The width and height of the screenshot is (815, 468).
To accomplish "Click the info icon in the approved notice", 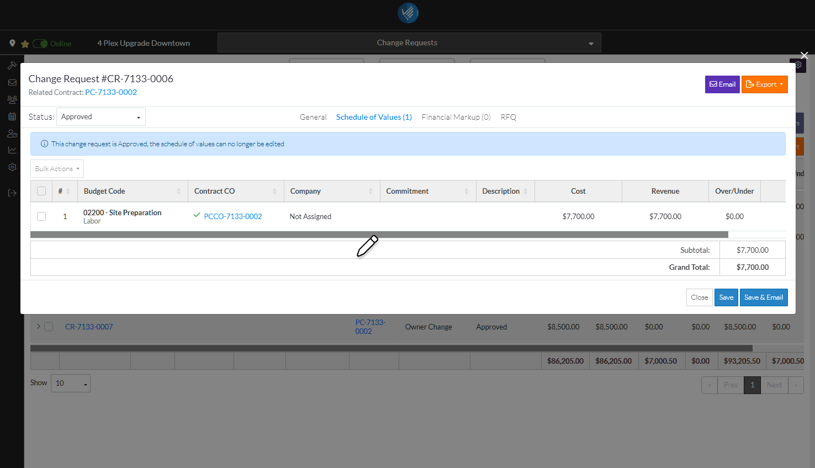I will click(44, 144).
